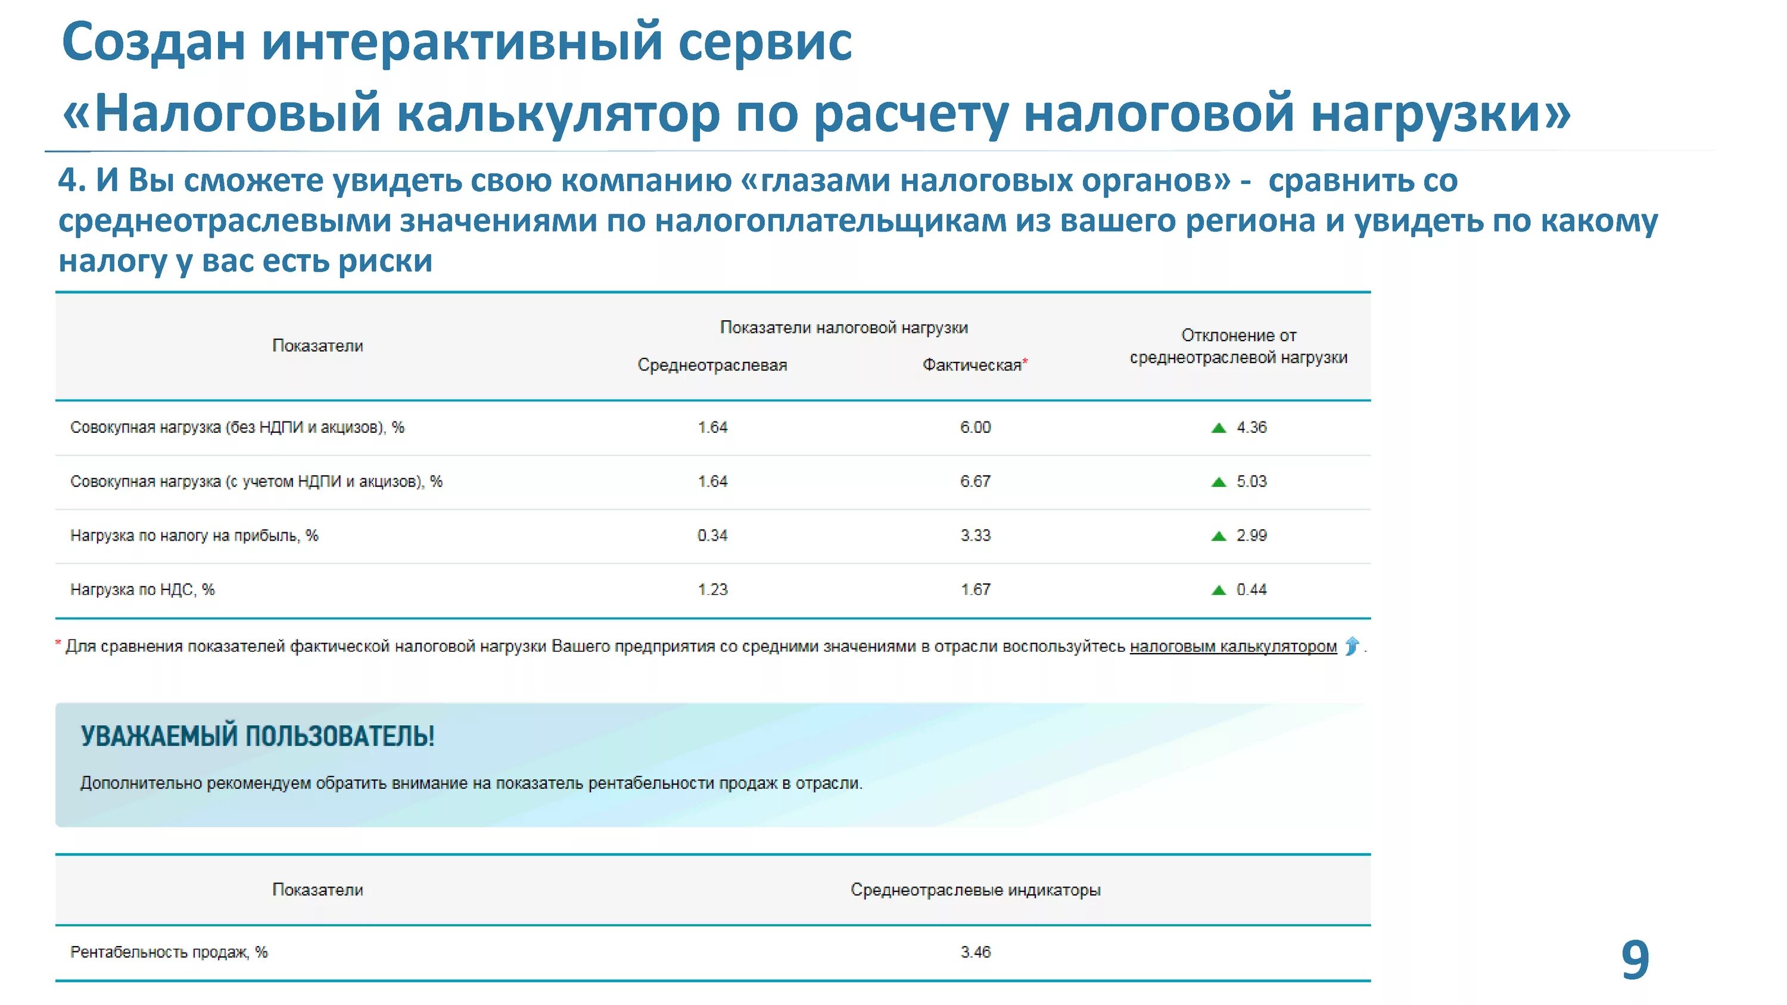The height and width of the screenshot is (1005, 1787).
Task: Click green up triangle beside 4.36
Action: (1218, 428)
